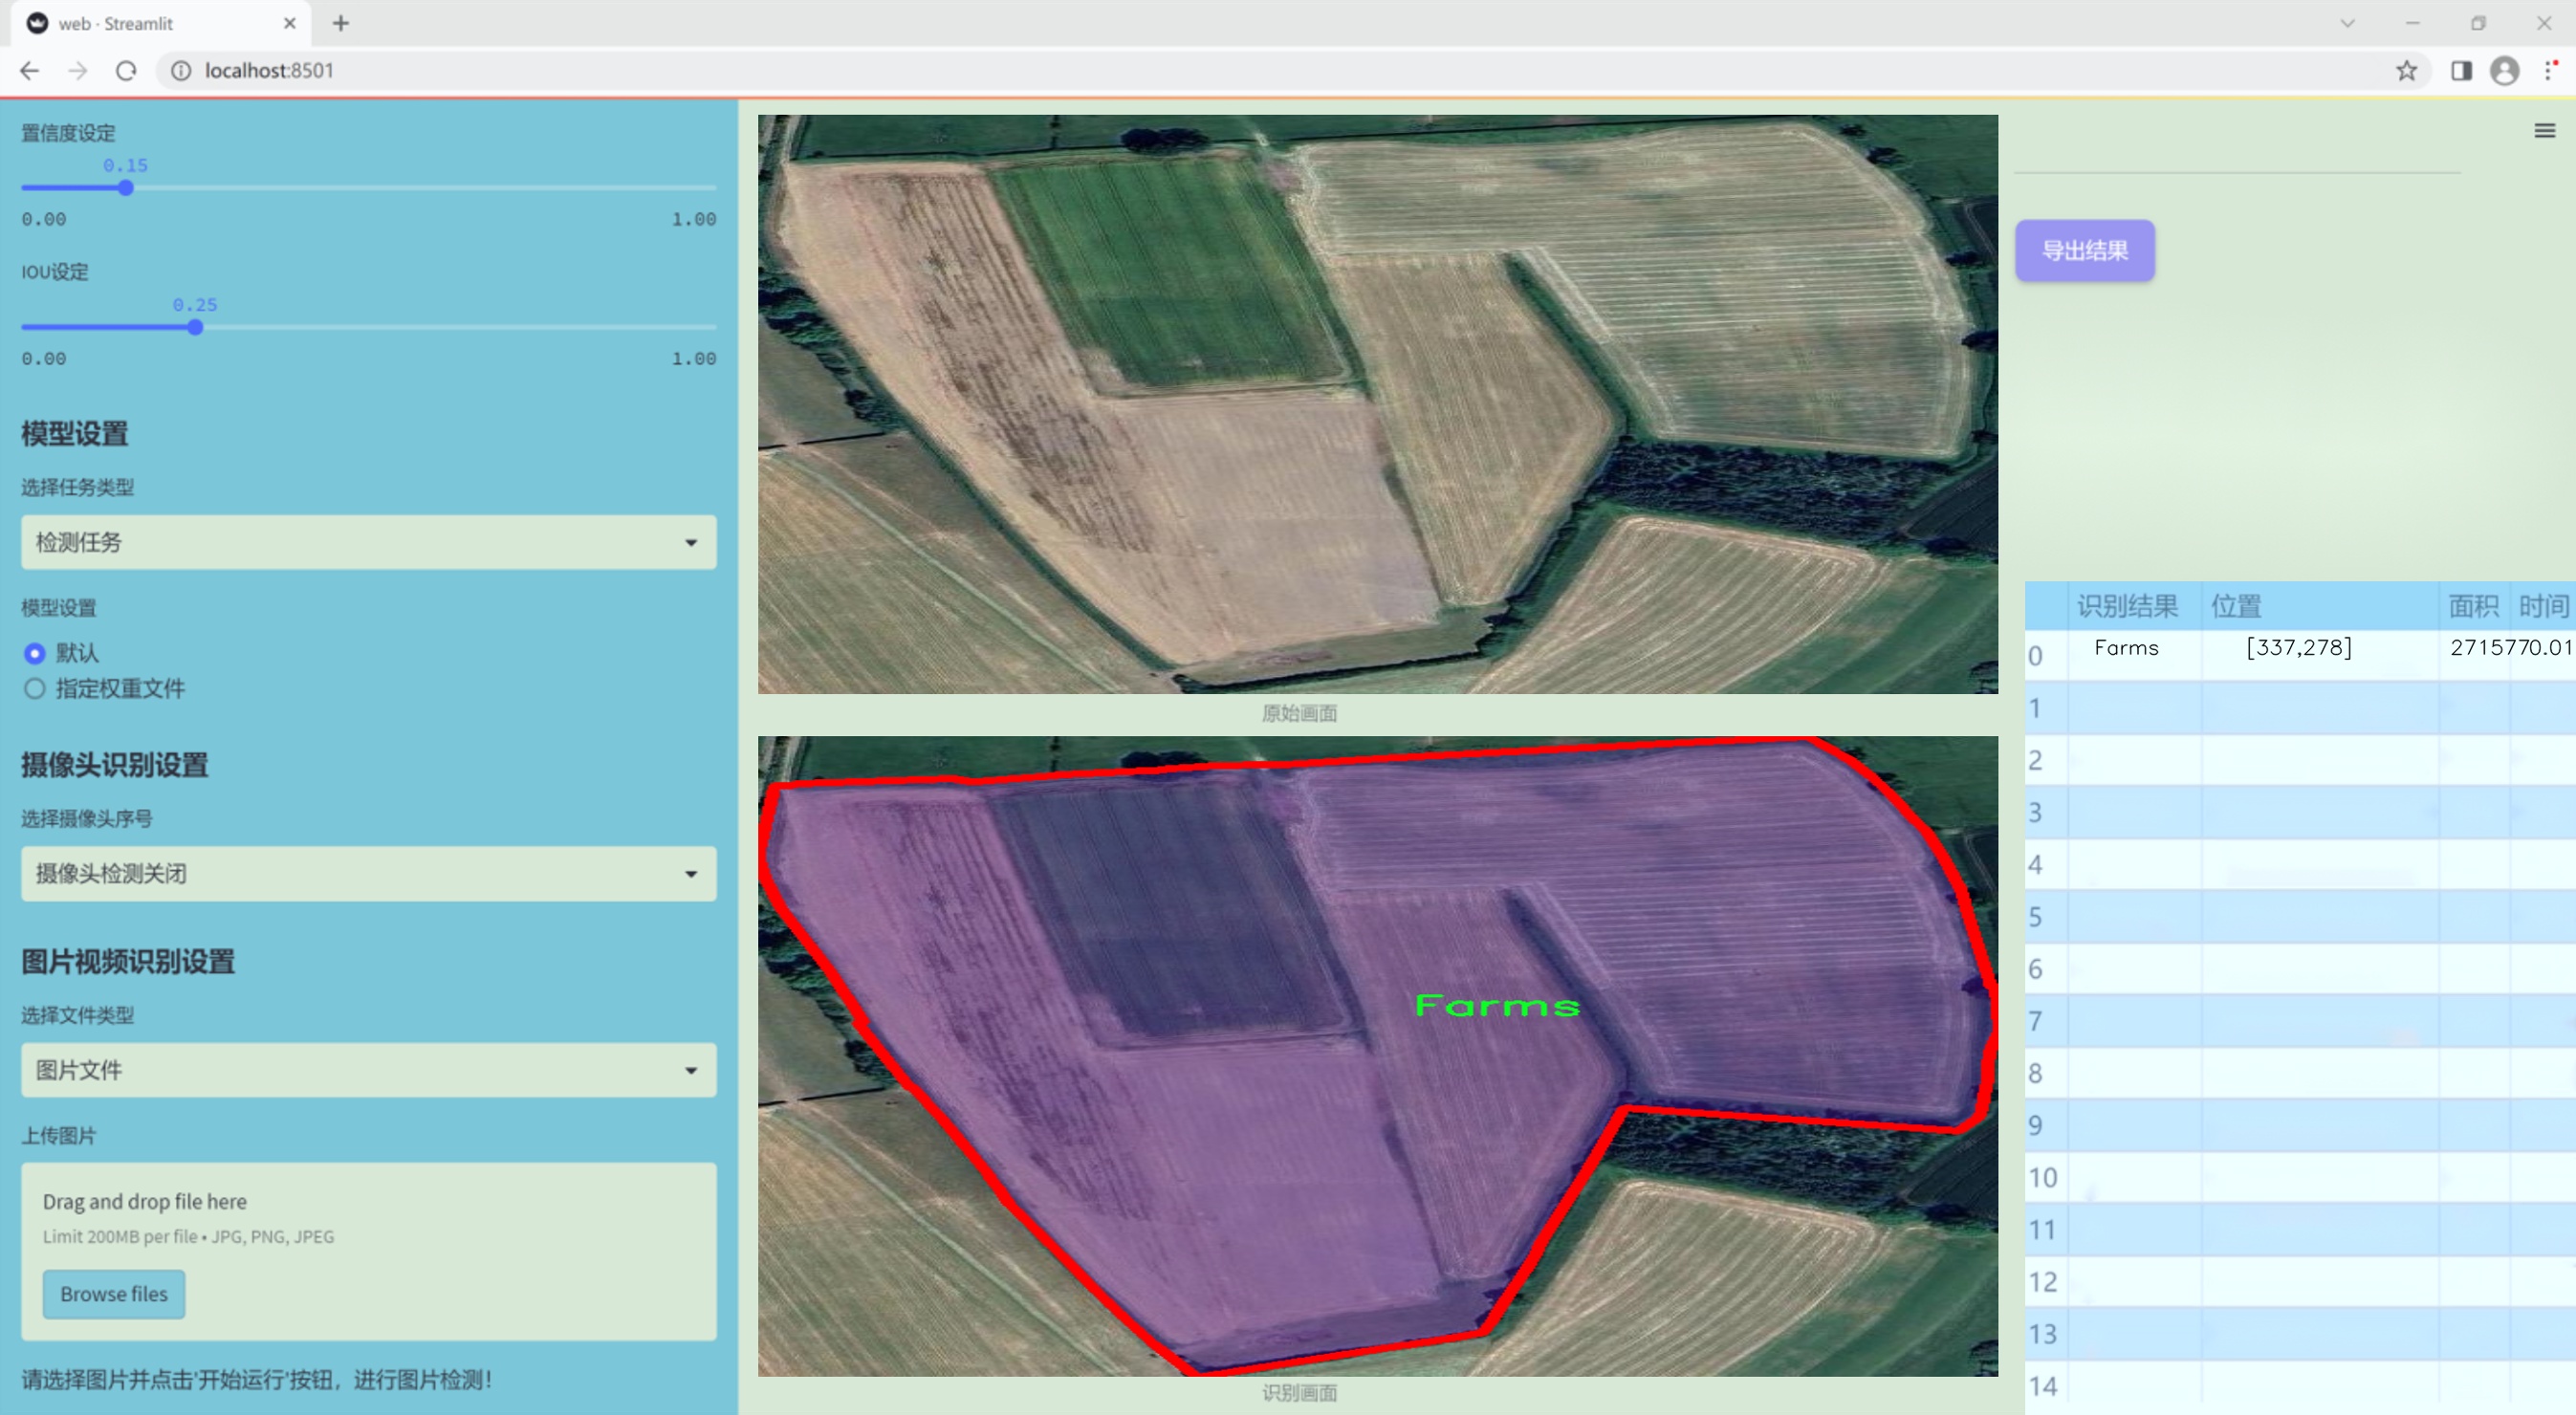The width and height of the screenshot is (2576, 1415).
Task: Open the 图片文件 file type dropdown
Action: 368,1069
